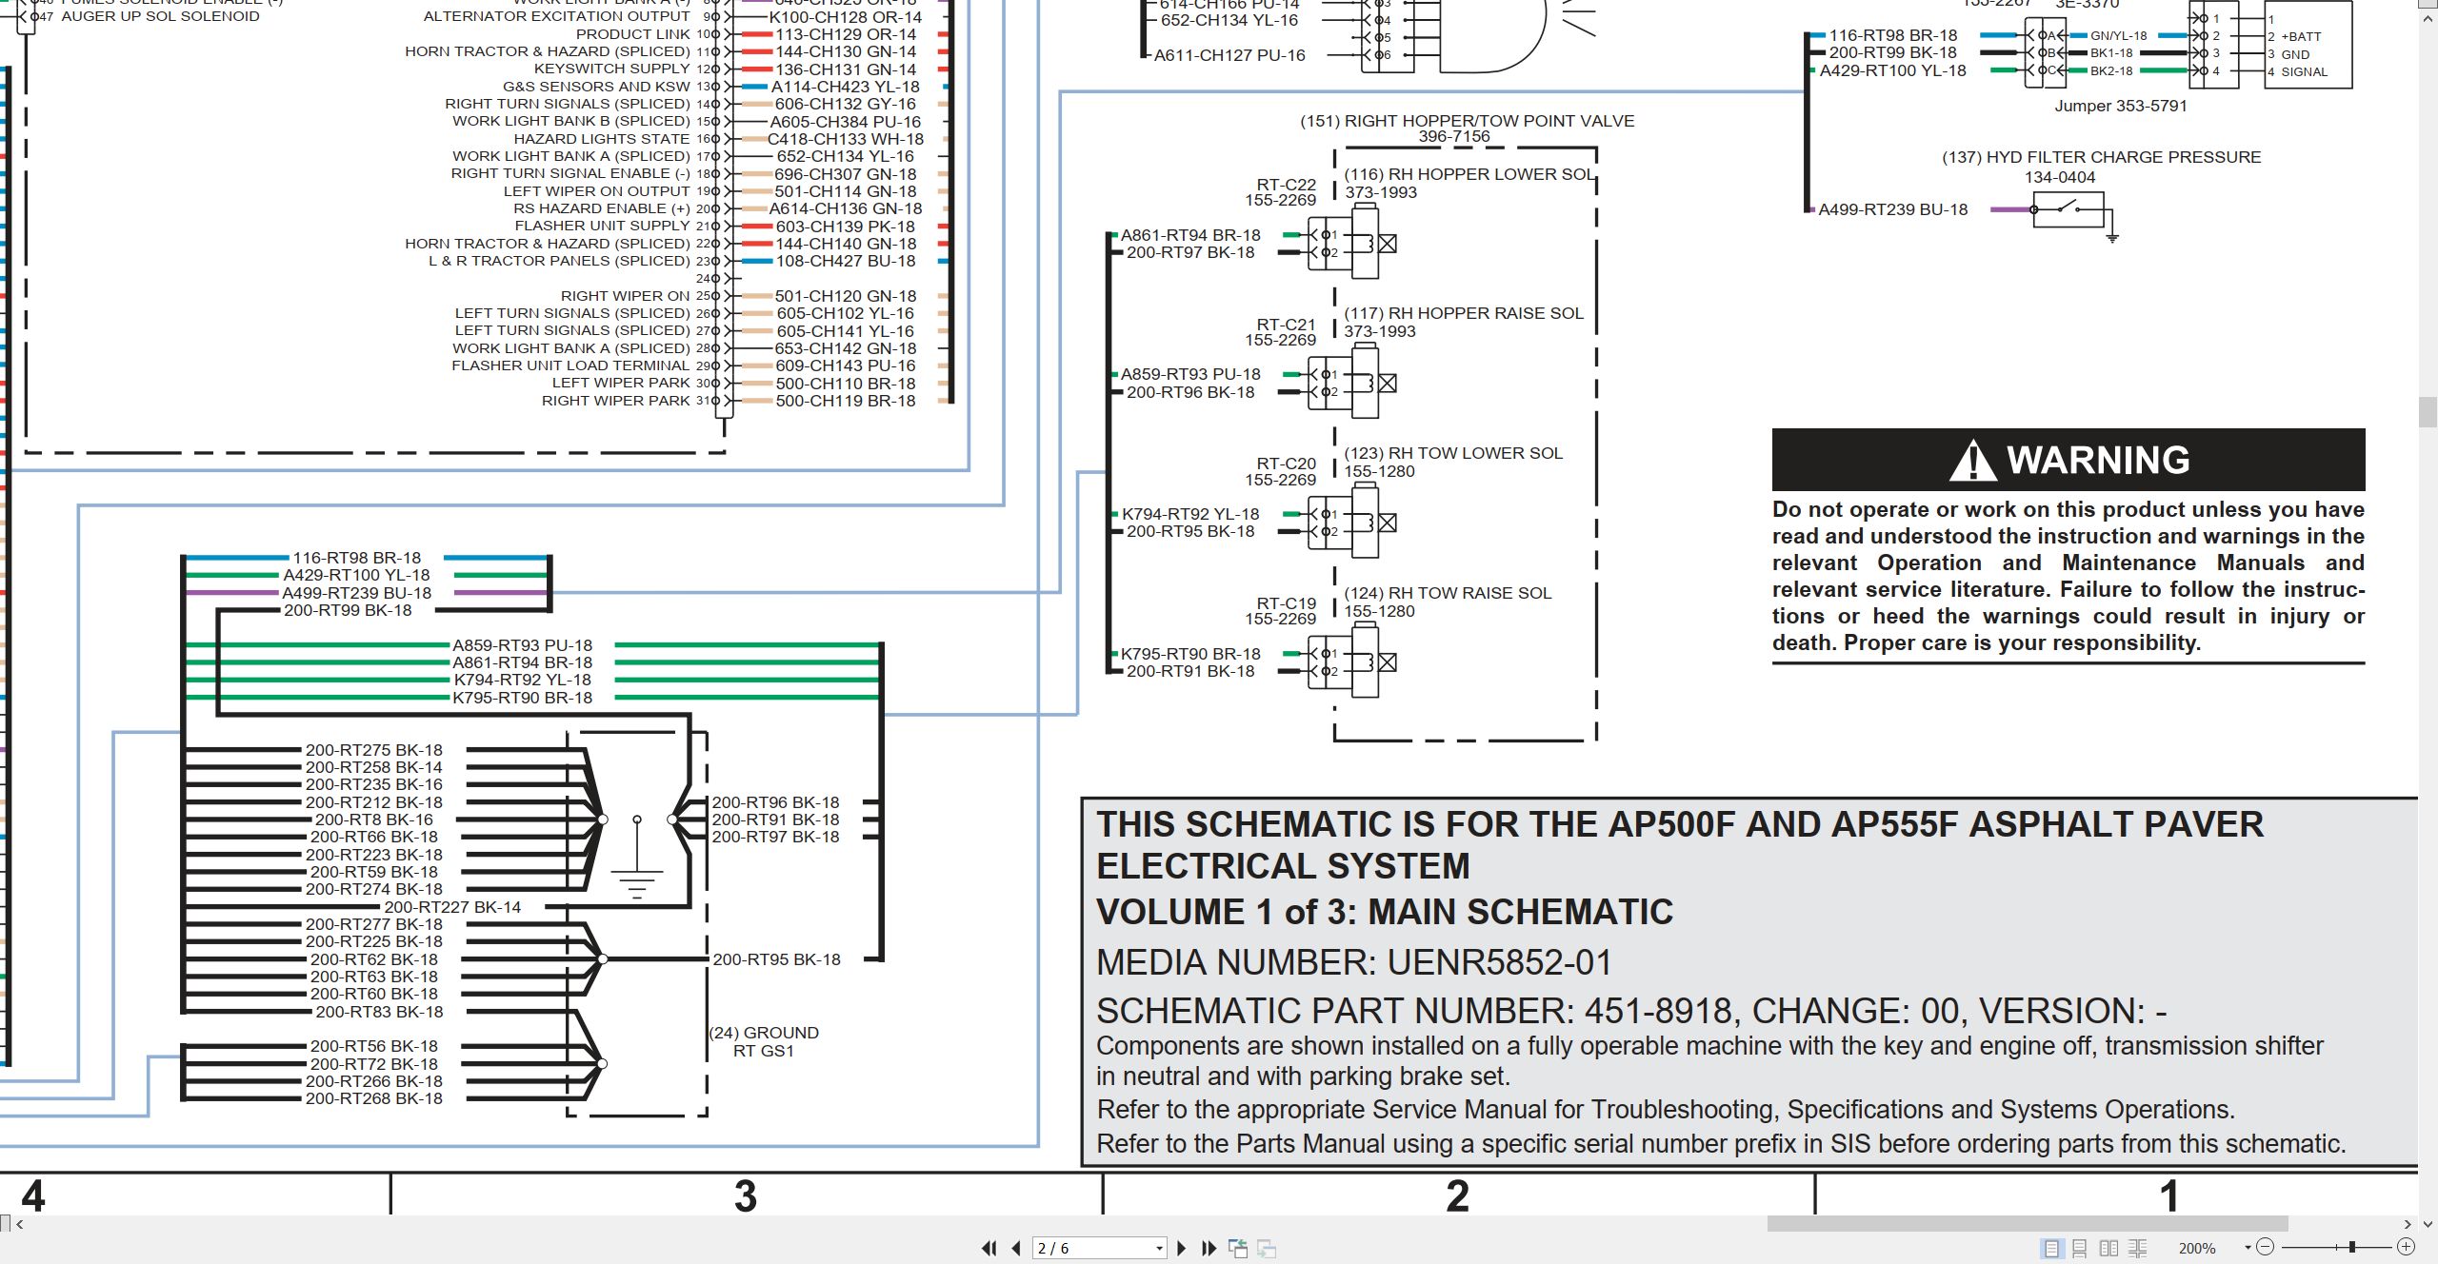Click wire label "K794-RT92 YL-18" near RT-C20
Viewport: 2438px width, 1264px height.
pyautogui.click(x=1190, y=514)
